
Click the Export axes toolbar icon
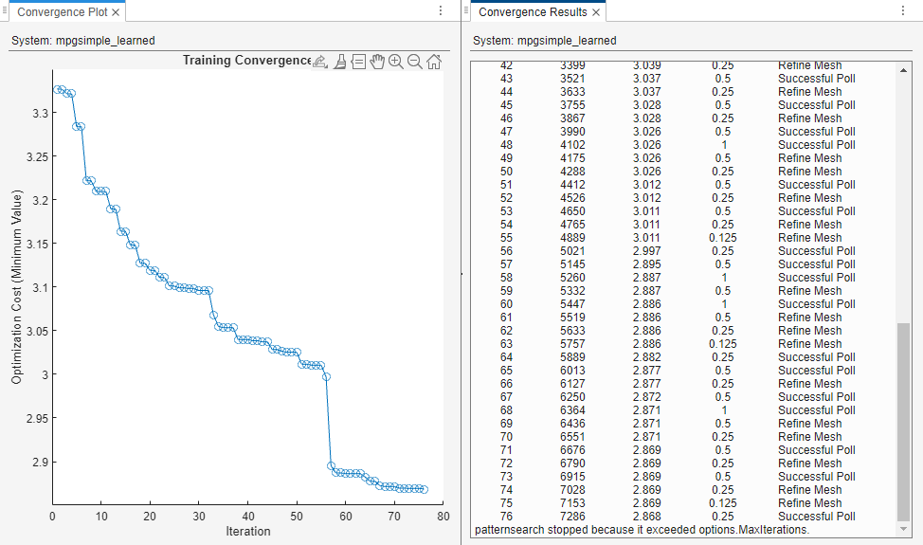319,62
